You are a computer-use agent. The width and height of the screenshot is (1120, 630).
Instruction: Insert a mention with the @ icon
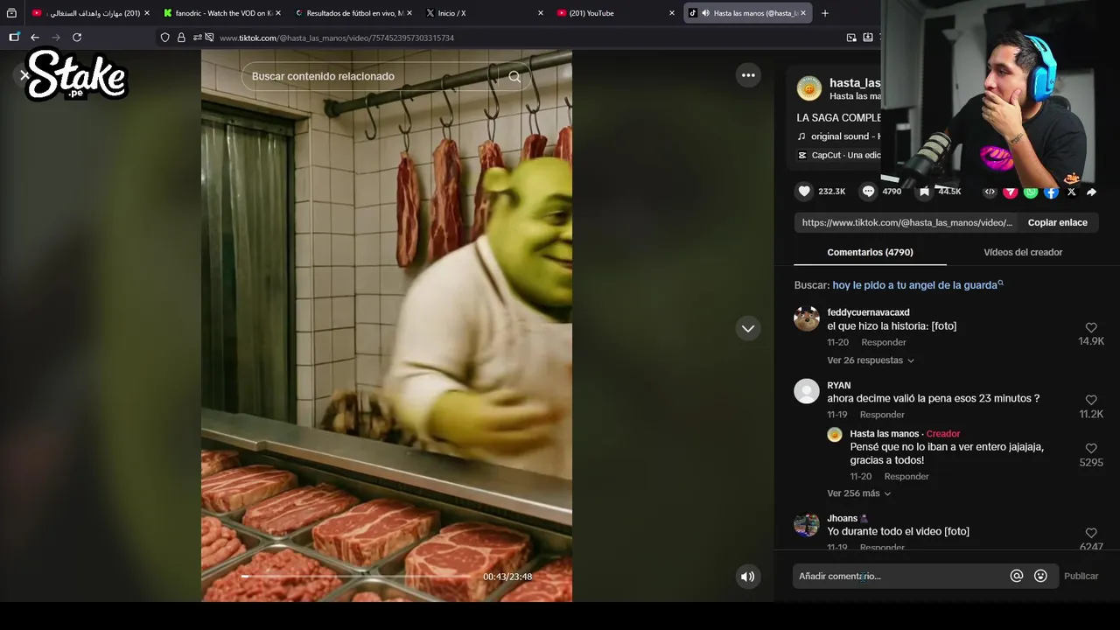point(1017,576)
